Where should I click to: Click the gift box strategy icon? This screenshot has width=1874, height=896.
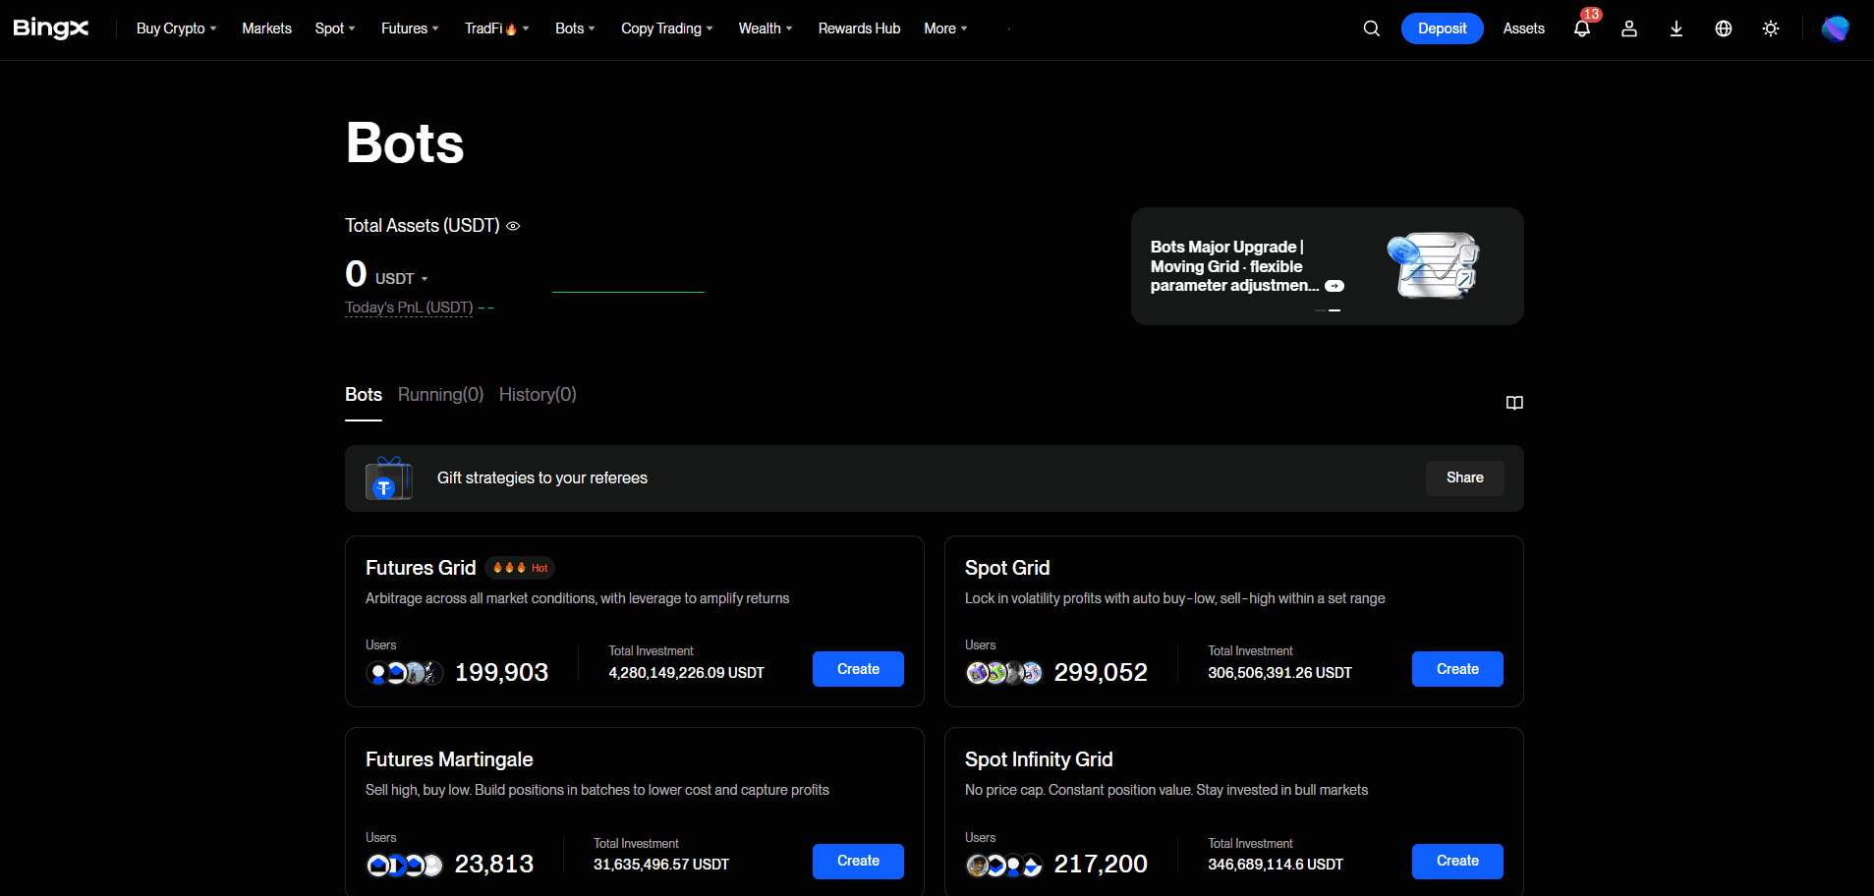pyautogui.click(x=388, y=478)
